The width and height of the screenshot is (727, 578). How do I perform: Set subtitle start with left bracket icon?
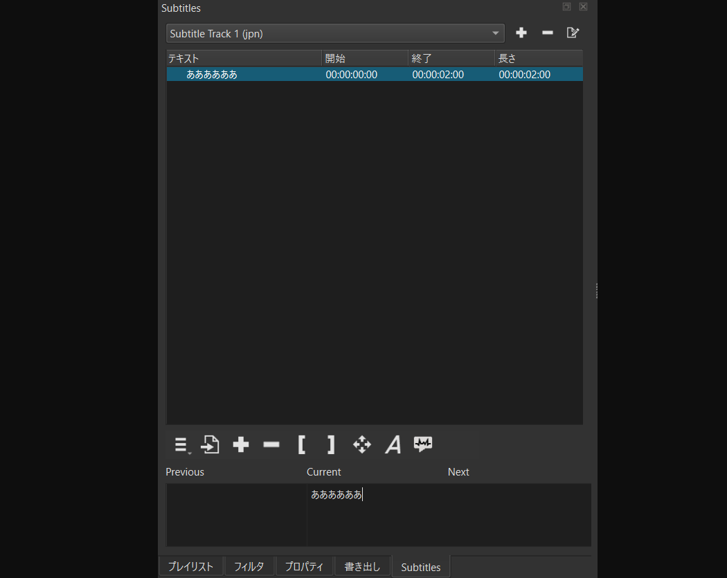tap(301, 445)
